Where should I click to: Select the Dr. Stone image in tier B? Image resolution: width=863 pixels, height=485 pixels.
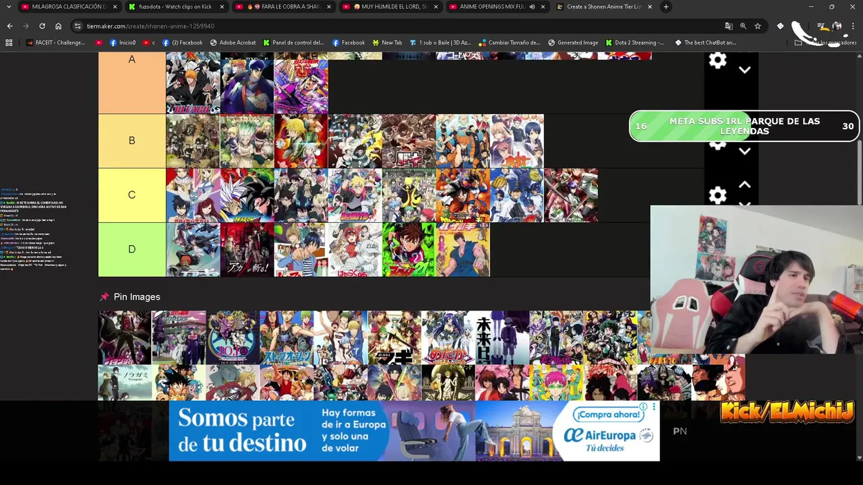(x=247, y=141)
